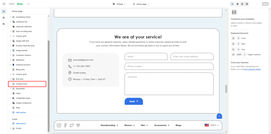Switch to mobile preview icon
The height and width of the screenshot is (134, 271).
(242, 4)
